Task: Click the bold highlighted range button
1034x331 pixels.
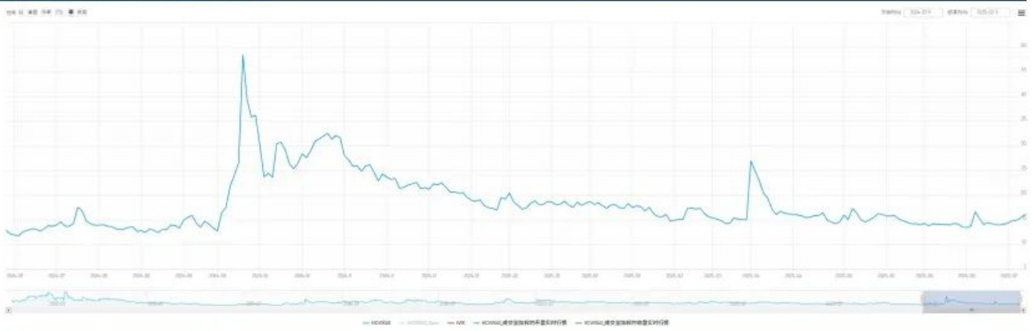Action: [71, 13]
